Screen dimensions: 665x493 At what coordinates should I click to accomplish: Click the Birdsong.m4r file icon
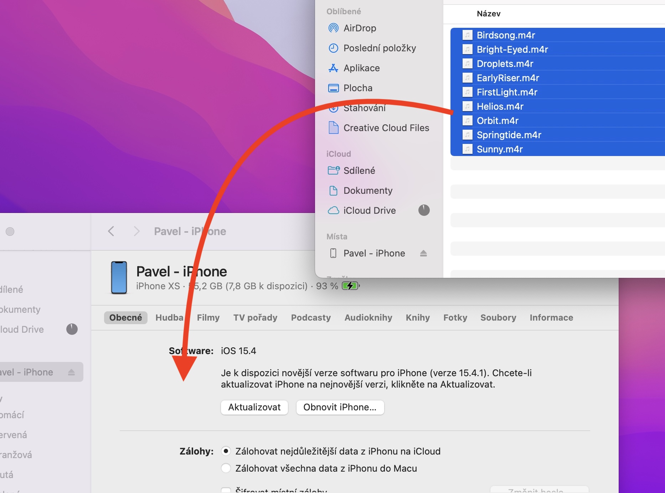(467, 35)
